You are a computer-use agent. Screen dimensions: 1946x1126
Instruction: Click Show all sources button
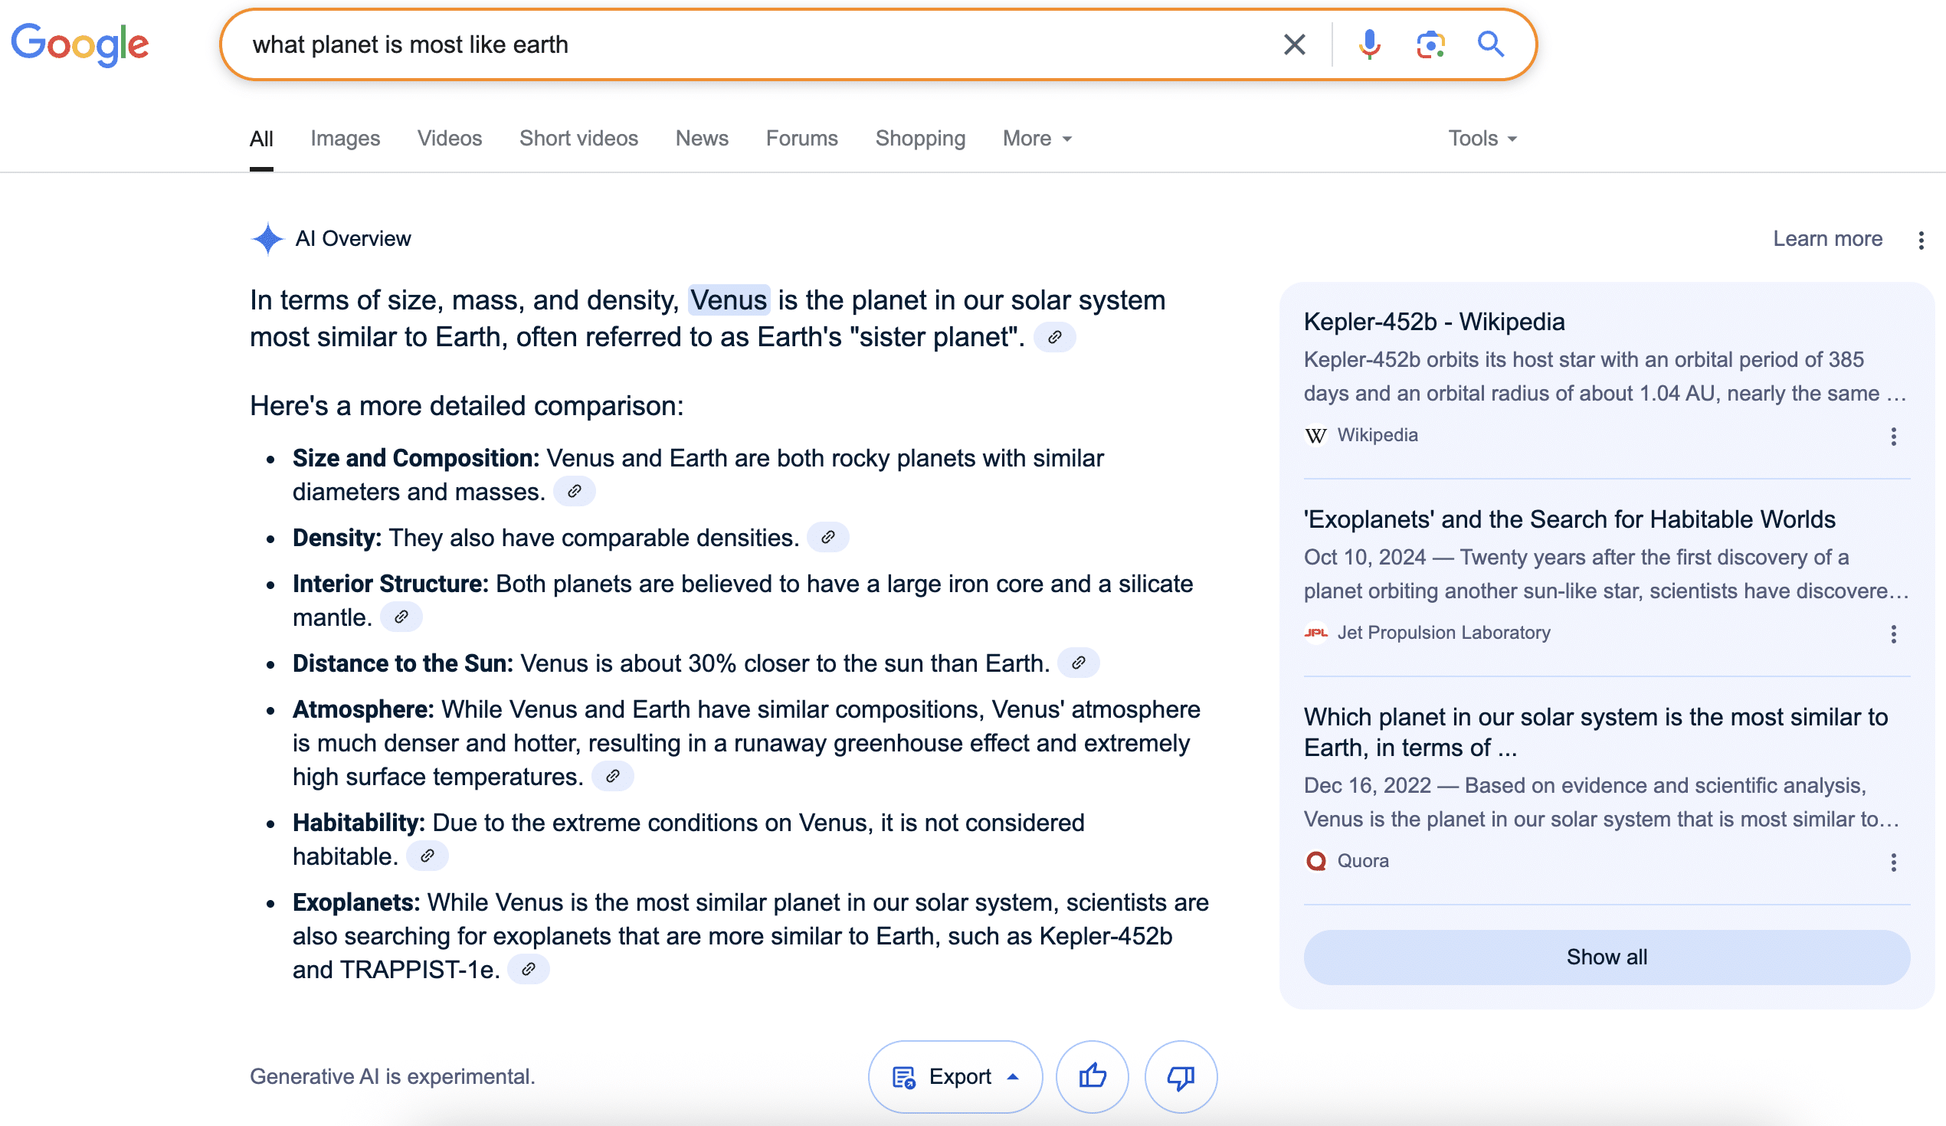click(x=1607, y=957)
